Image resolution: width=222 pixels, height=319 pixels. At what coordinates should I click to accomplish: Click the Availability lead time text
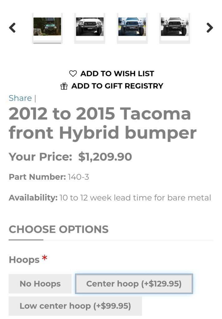(x=135, y=198)
